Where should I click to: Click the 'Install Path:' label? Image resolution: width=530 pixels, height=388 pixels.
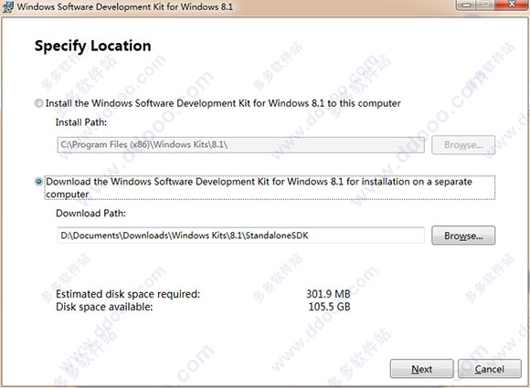point(81,122)
